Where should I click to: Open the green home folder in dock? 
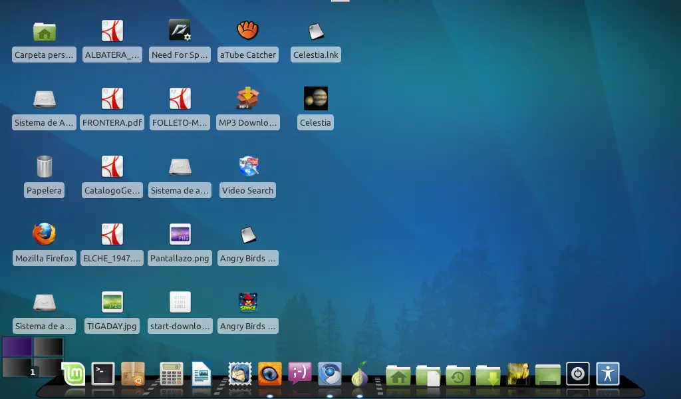(x=398, y=374)
